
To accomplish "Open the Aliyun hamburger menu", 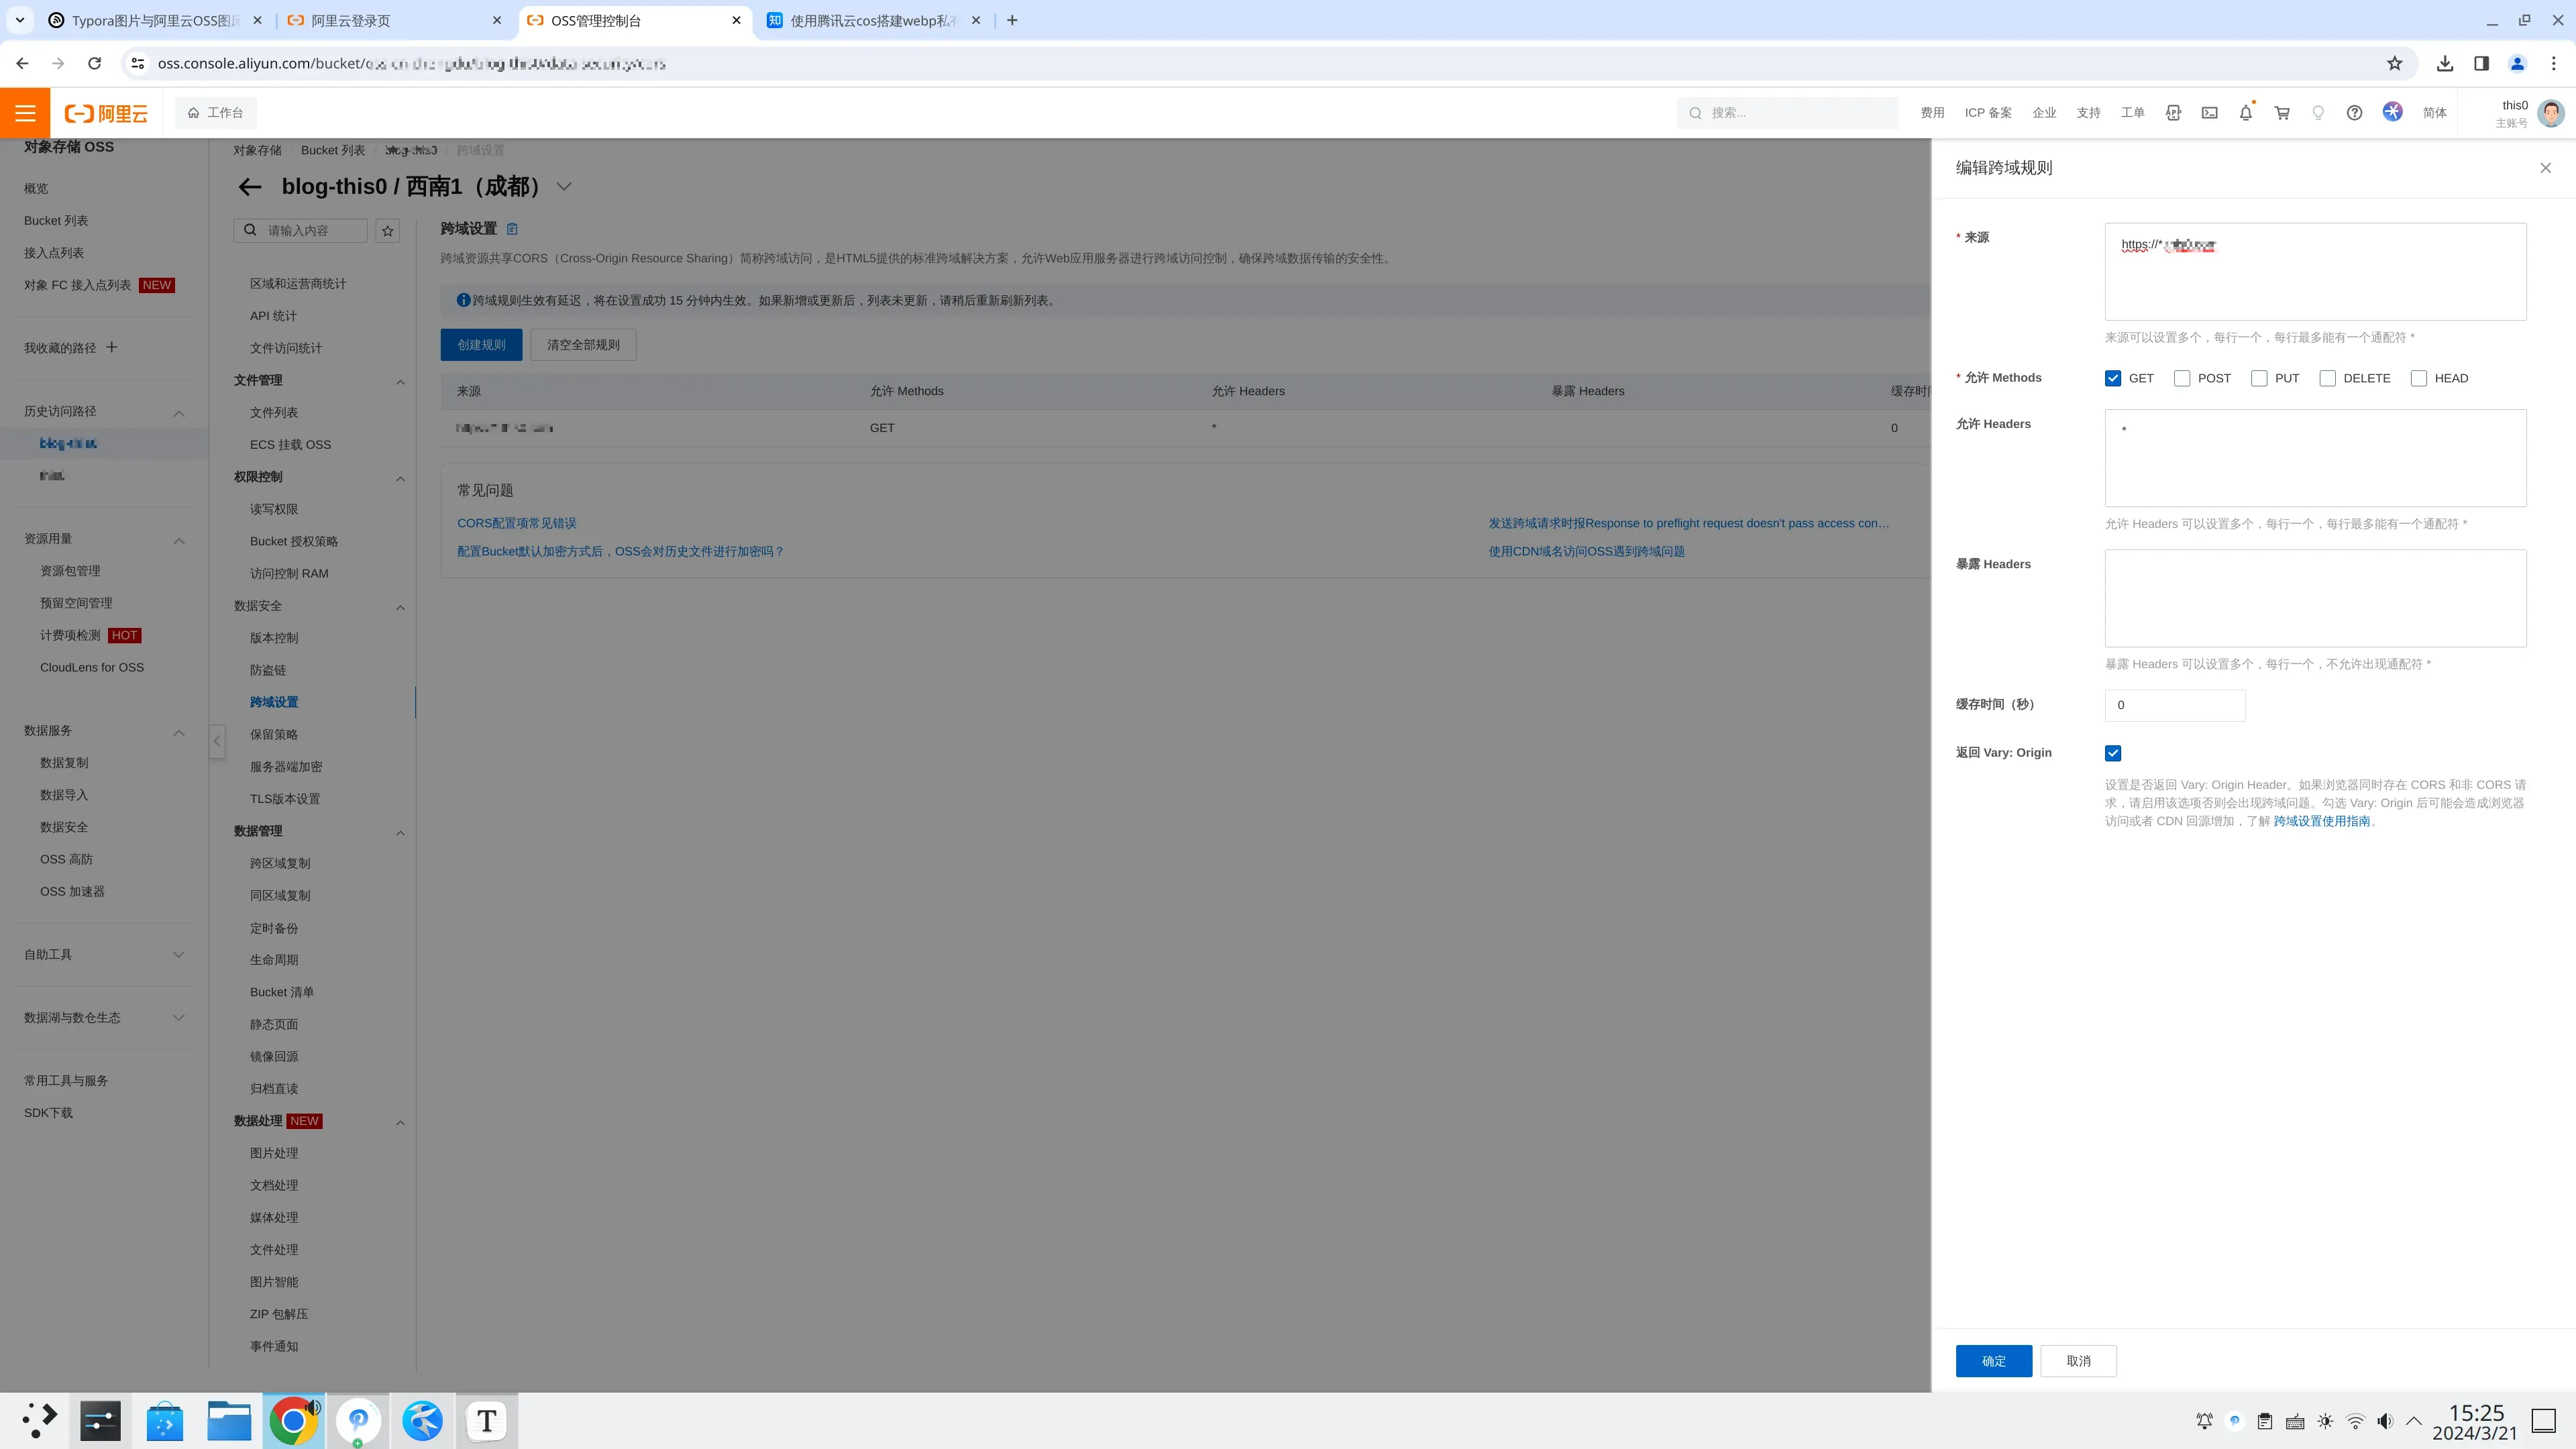I will coord(25,113).
